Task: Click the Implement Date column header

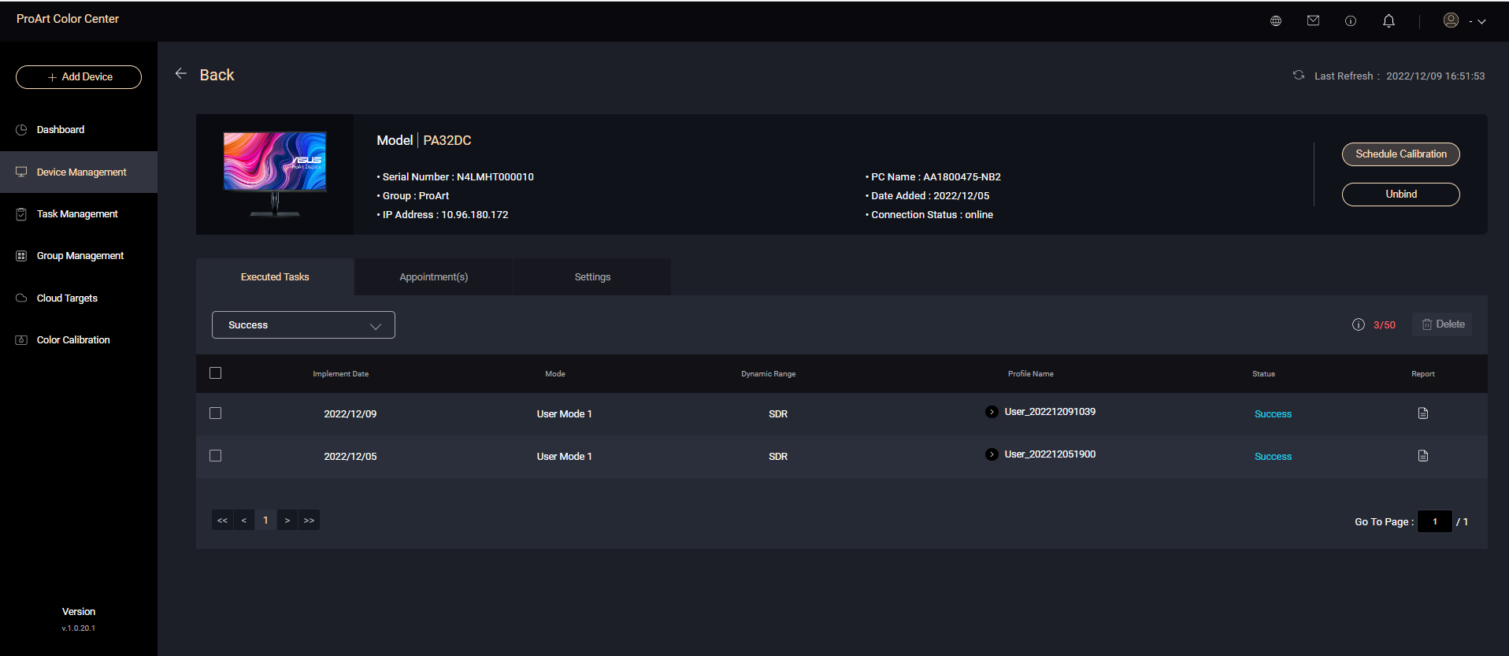Action: 340,374
